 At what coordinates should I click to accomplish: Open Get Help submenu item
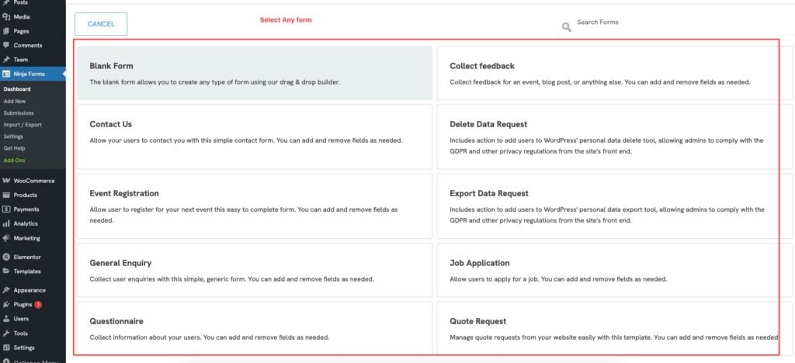(x=15, y=148)
